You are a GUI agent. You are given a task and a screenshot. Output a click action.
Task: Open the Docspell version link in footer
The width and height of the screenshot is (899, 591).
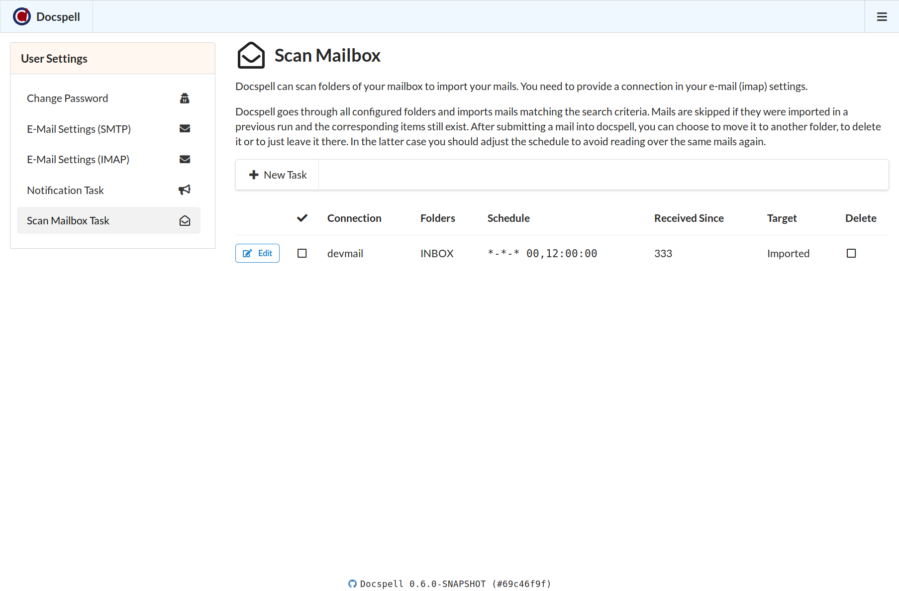[455, 584]
